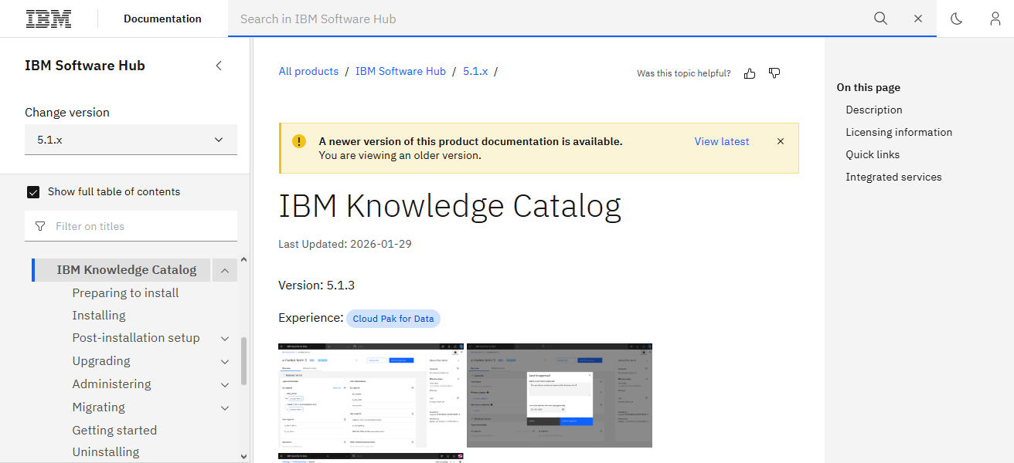Uncheck Show full table of contents
This screenshot has width=1014, height=463.
(x=33, y=191)
